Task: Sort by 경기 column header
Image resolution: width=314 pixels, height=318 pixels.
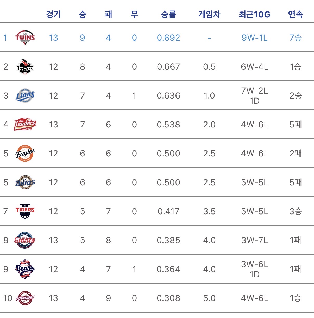Action: pos(53,14)
